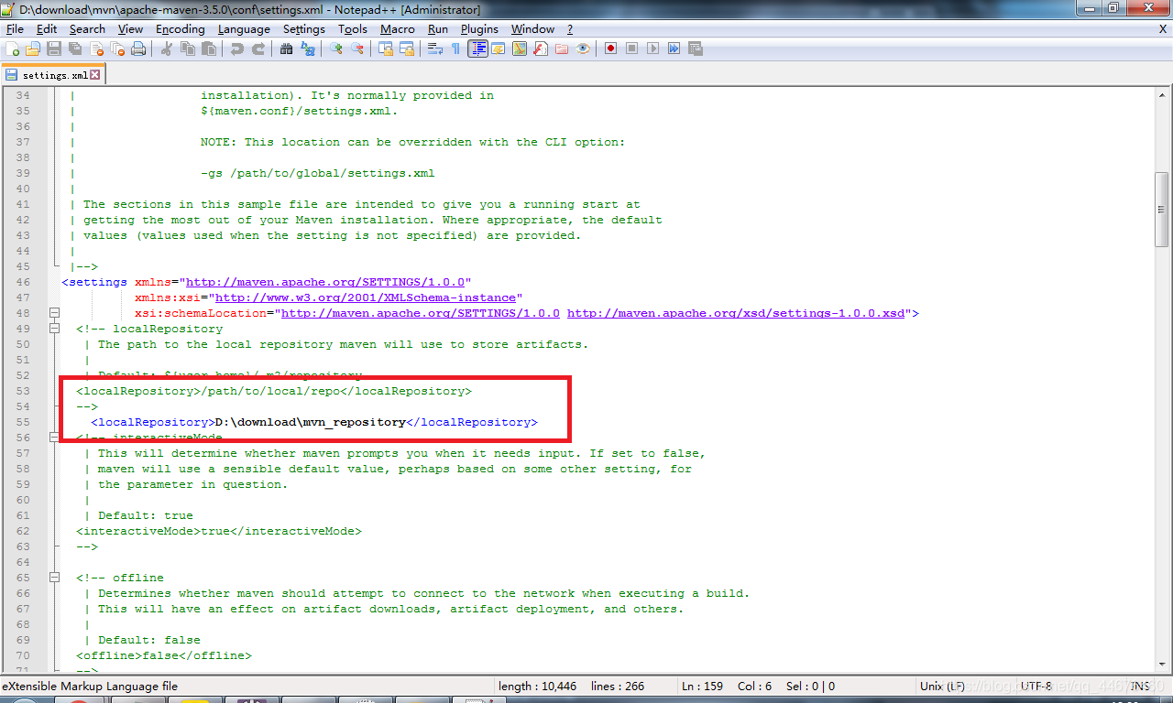
Task: Paste clipboard using toolbar icon
Action: [208, 49]
